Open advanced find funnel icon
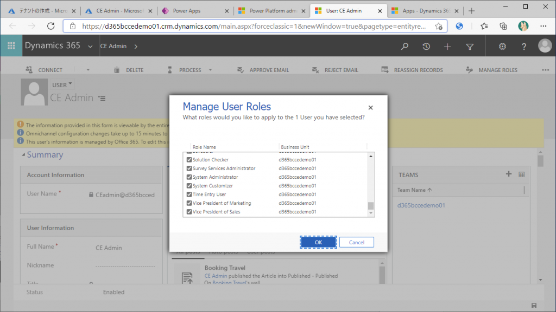This screenshot has width=556, height=312. tap(470, 47)
